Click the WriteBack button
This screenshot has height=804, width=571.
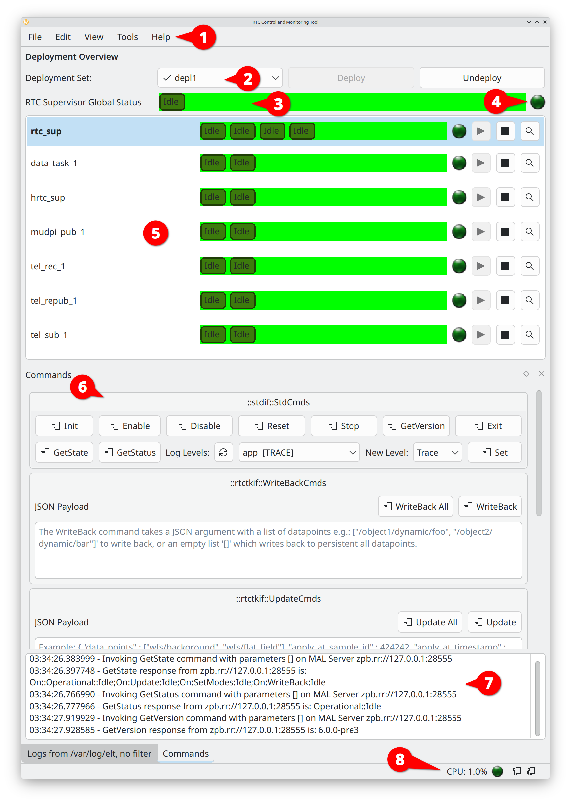[x=490, y=507]
